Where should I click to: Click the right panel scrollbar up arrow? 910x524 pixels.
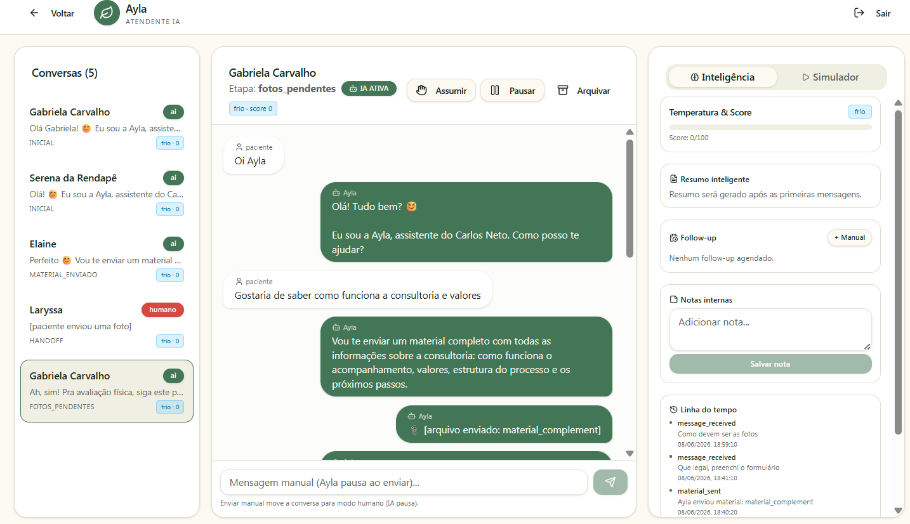click(898, 103)
